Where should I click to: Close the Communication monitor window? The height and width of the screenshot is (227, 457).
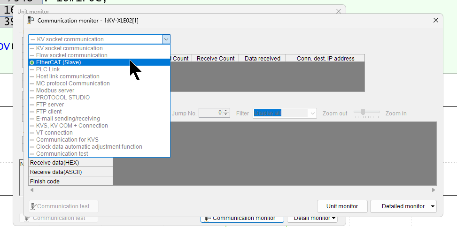436,20
